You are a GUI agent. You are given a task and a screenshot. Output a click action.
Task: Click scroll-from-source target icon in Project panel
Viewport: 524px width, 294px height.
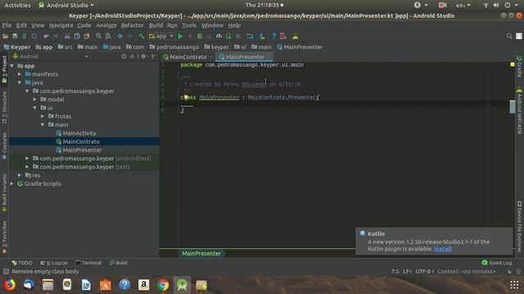(124, 56)
